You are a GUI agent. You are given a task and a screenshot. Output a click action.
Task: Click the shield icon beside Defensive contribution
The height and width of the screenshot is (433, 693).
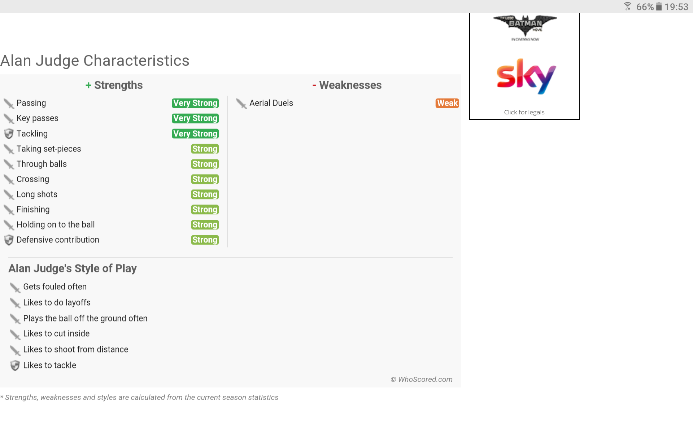[x=9, y=240]
